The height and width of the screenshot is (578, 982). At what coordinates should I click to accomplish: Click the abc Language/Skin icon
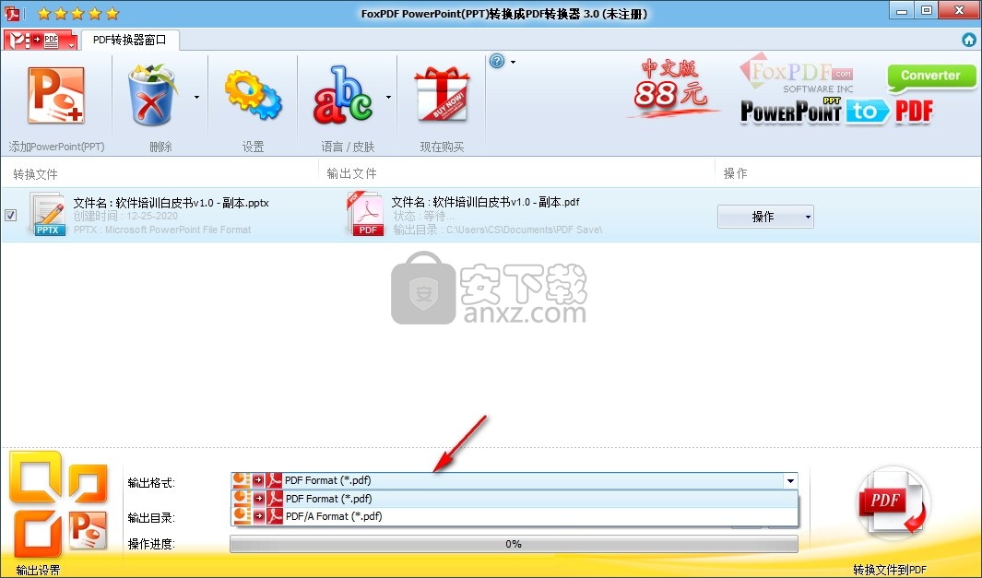[x=343, y=95]
